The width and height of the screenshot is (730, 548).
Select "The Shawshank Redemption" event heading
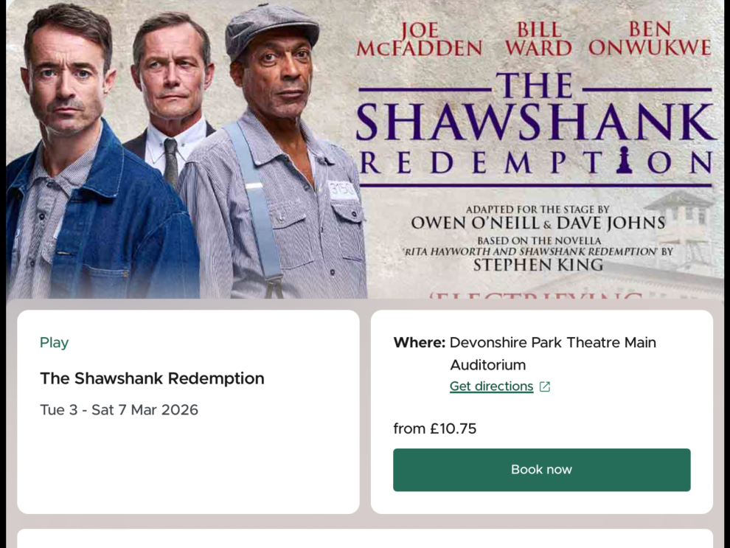click(152, 378)
